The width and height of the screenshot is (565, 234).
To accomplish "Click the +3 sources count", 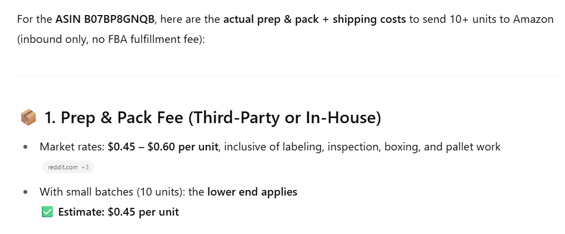I will (85, 167).
